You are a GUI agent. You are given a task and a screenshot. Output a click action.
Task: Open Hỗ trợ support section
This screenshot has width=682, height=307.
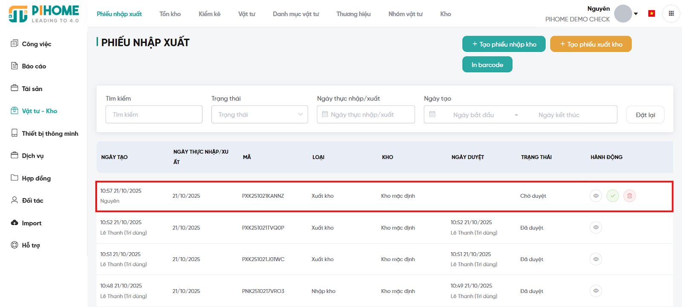31,245
